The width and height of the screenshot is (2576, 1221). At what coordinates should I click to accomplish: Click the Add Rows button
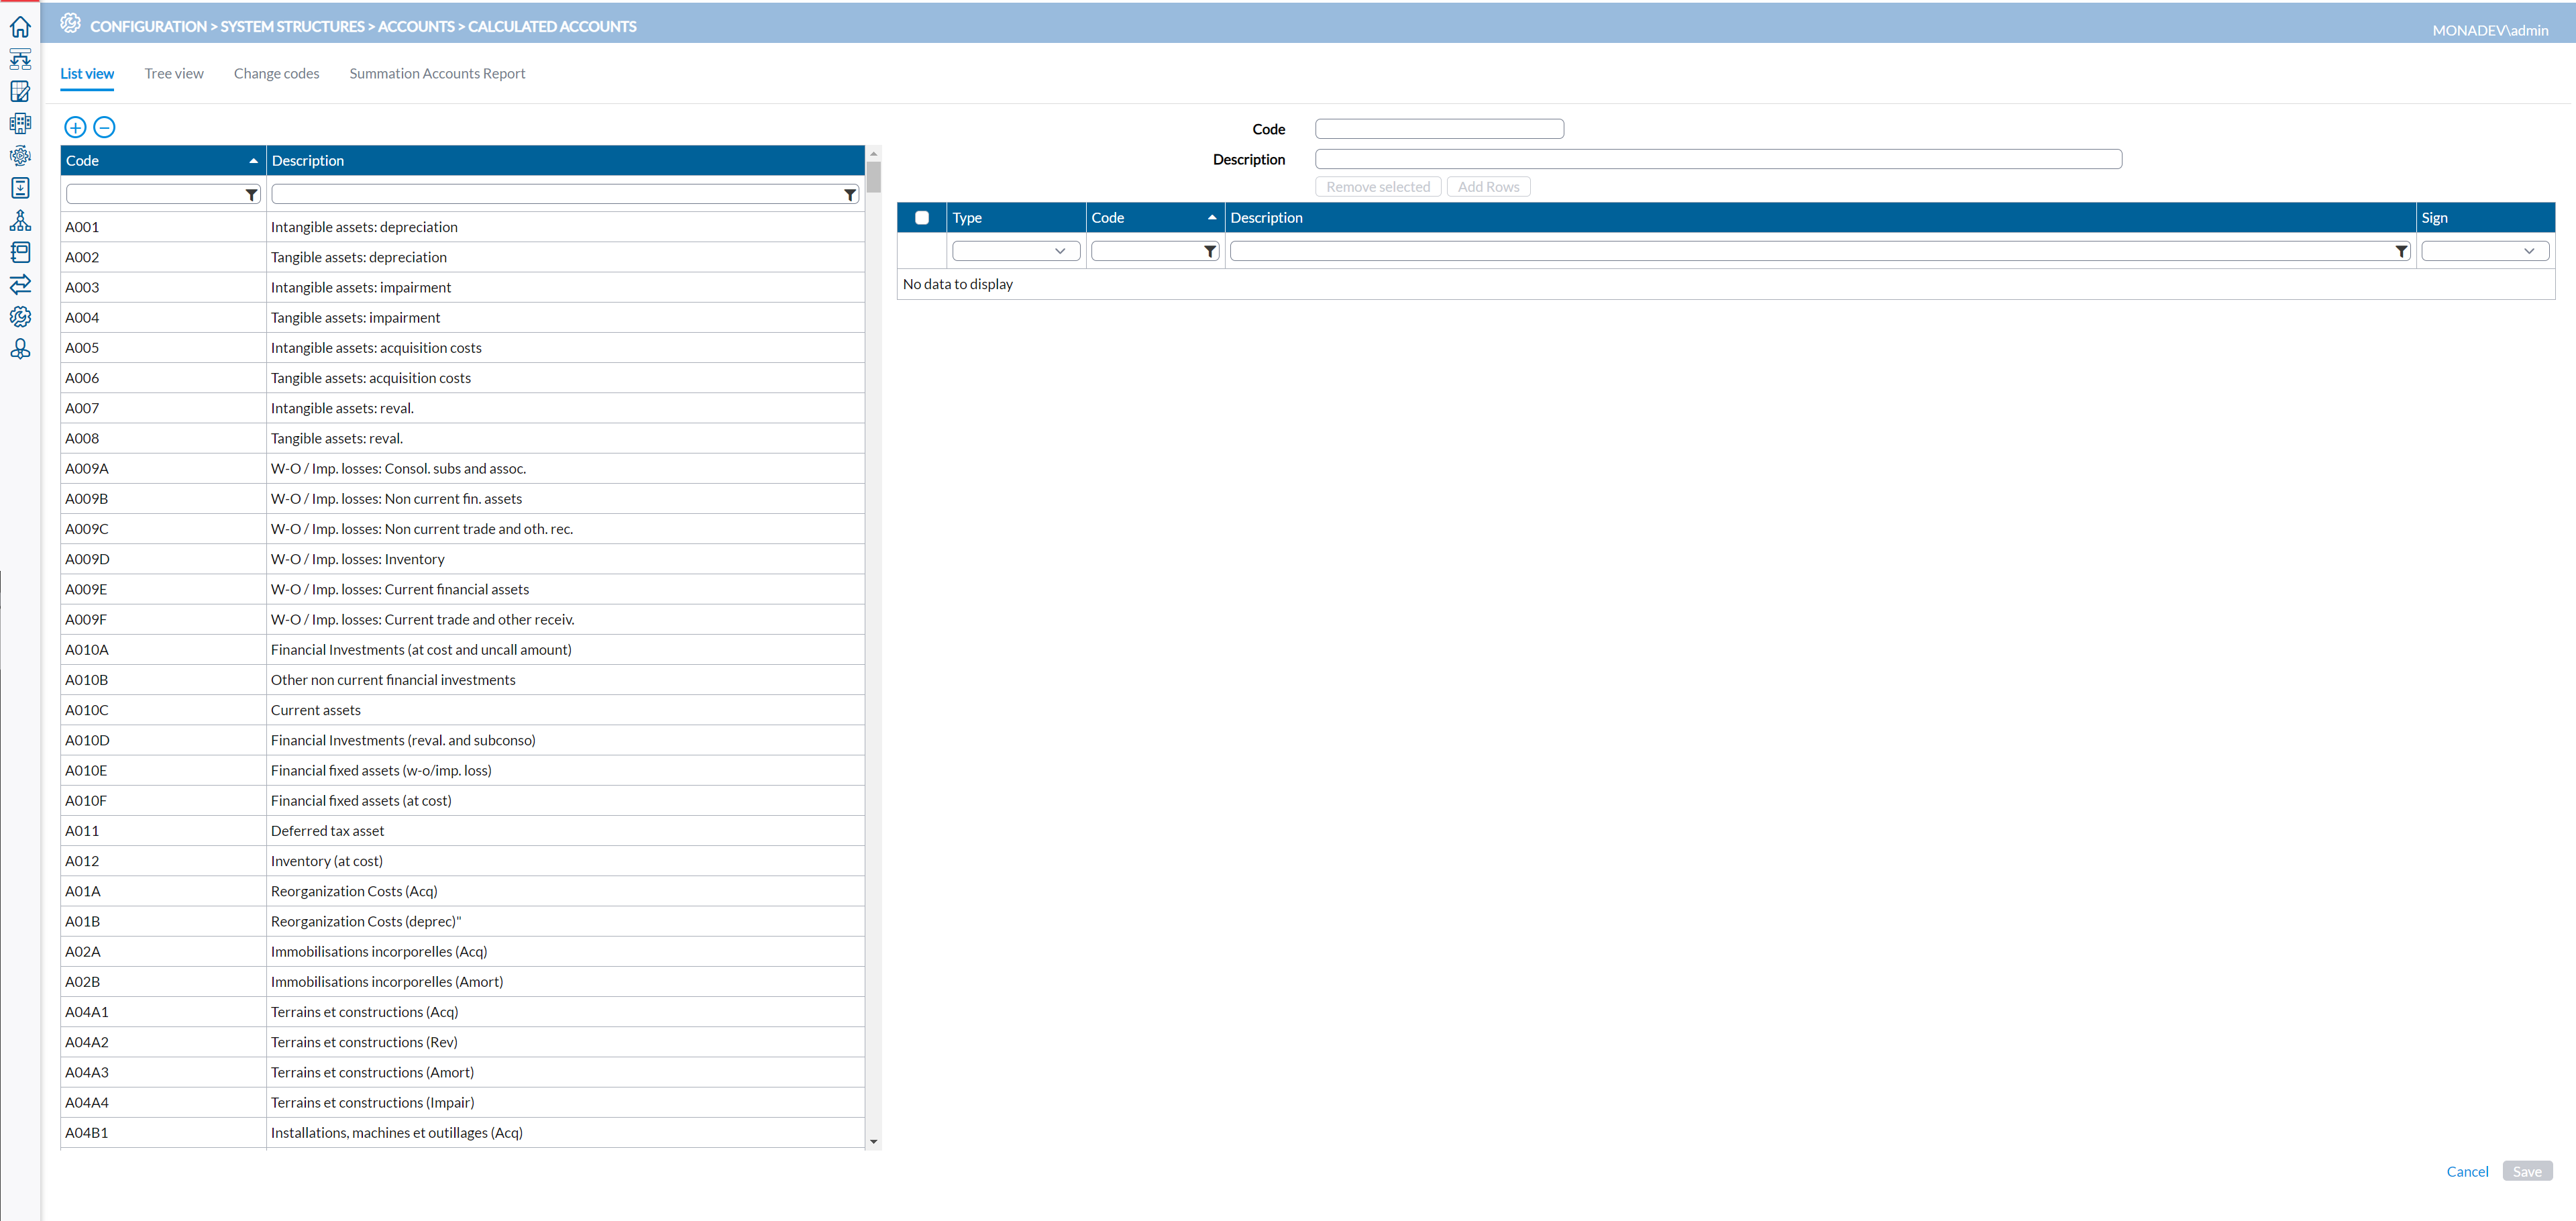point(1488,187)
